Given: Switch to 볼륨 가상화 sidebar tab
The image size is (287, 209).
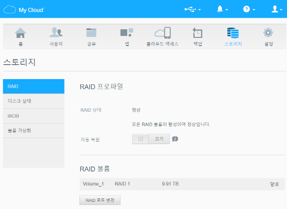Looking at the screenshot, I should [33, 131].
